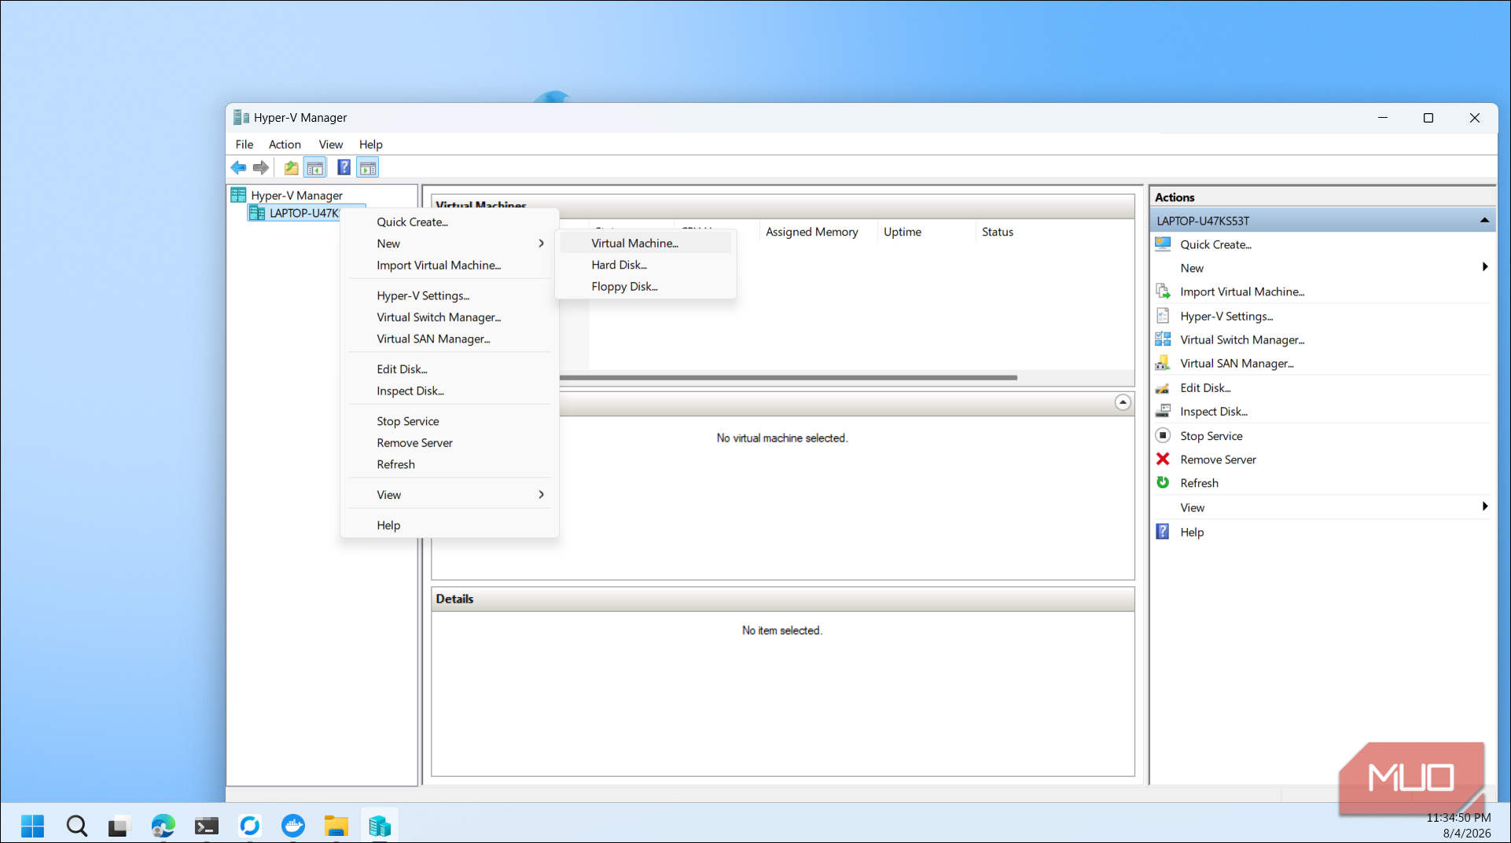Choose Virtual Switch Manager... in context menu
The width and height of the screenshot is (1511, 843).
450,317
